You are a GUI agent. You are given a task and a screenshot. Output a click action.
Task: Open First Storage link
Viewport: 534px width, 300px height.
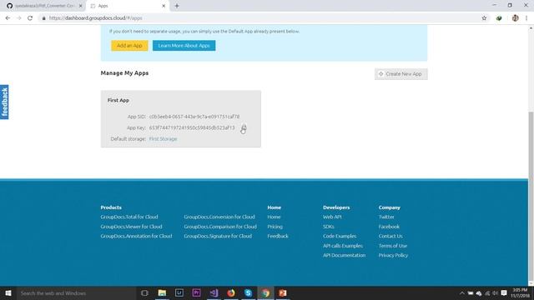[164, 139]
